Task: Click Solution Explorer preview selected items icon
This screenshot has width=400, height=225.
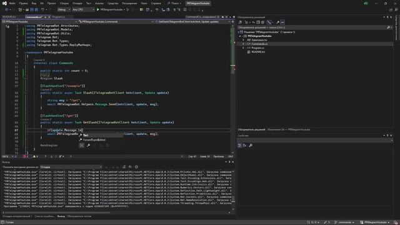Action: point(282,22)
